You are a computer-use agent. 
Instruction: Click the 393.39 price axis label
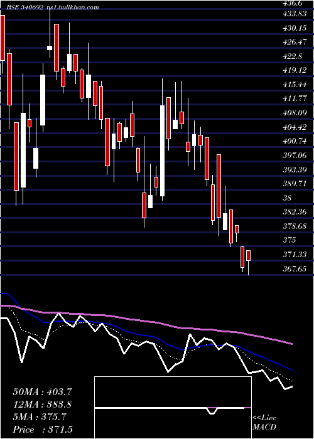point(294,170)
